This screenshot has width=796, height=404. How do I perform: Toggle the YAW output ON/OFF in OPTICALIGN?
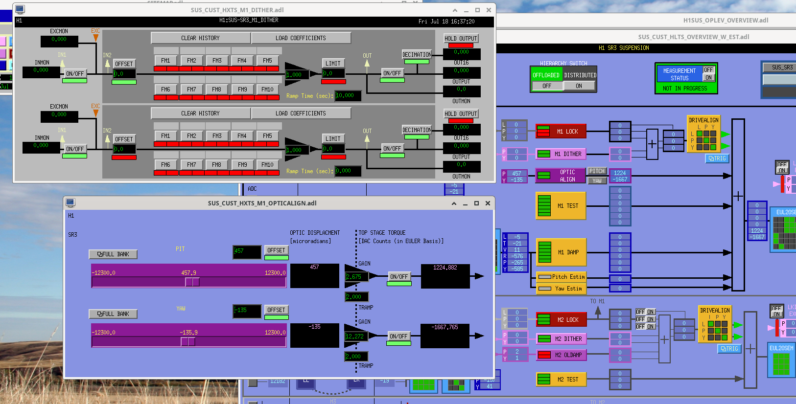pos(399,337)
